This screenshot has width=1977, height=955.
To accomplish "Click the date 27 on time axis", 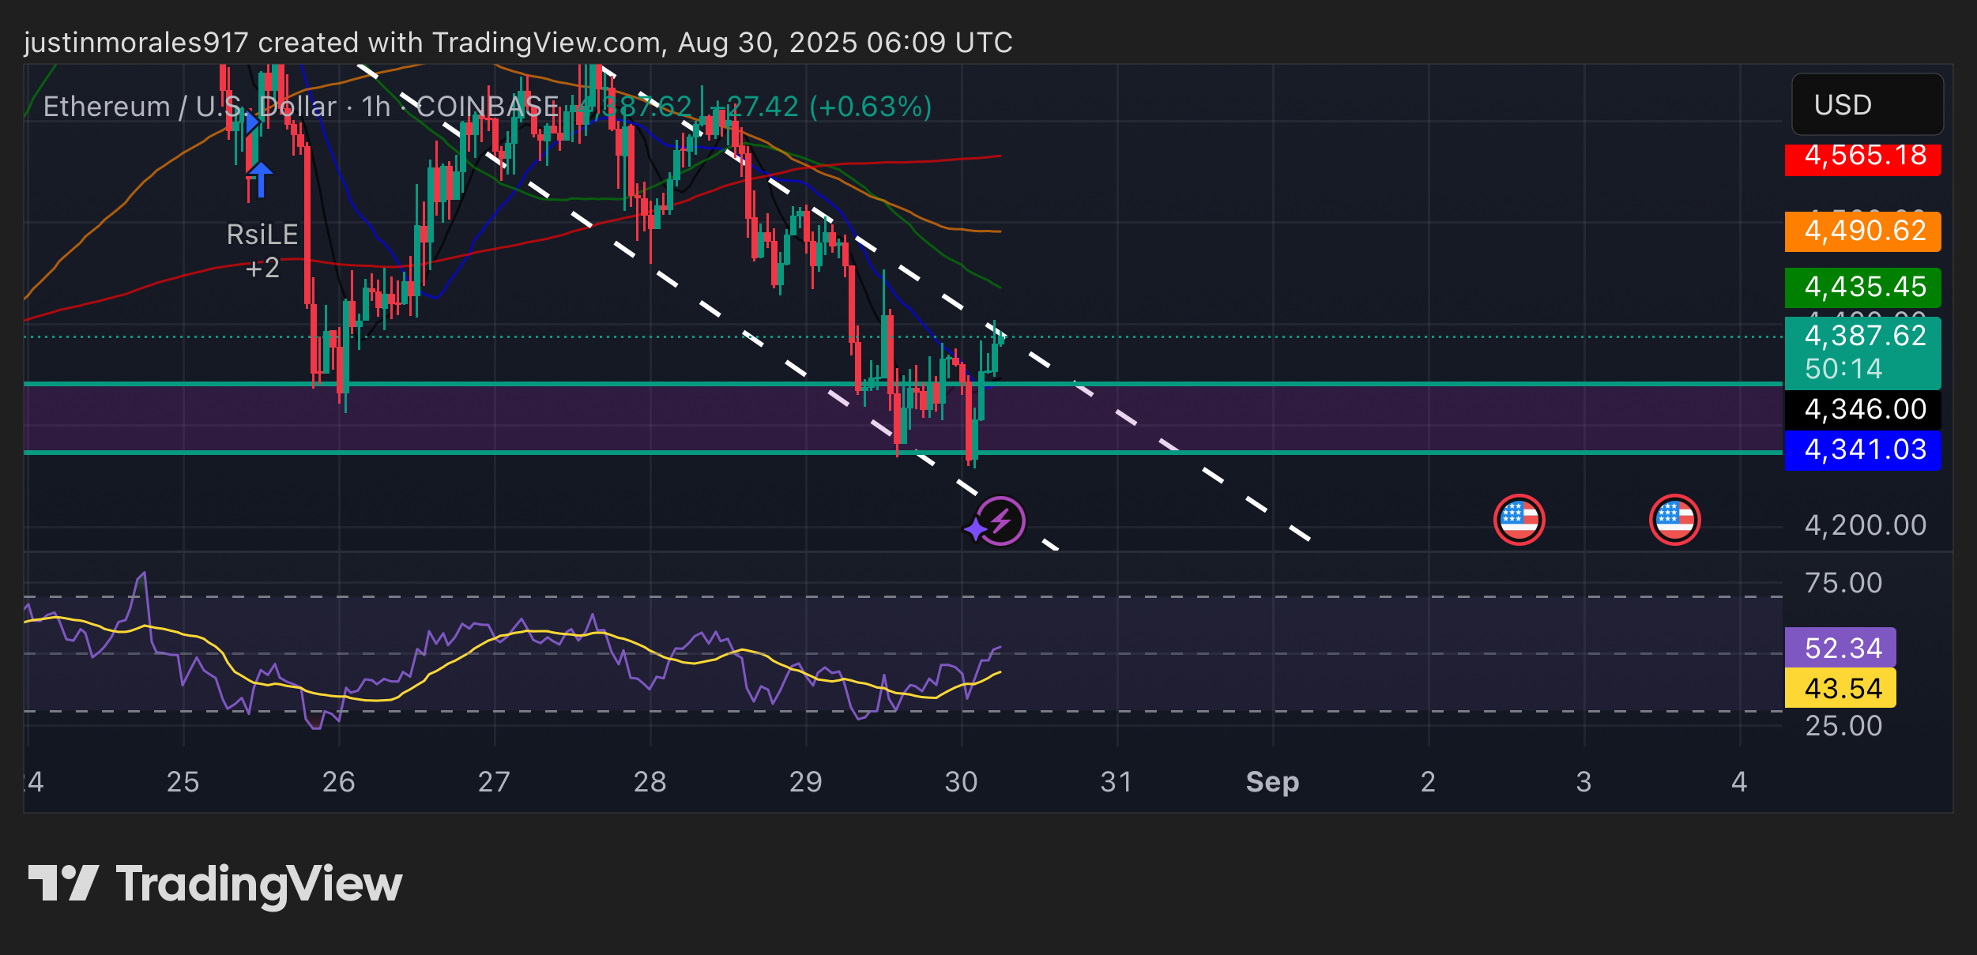I will (494, 782).
